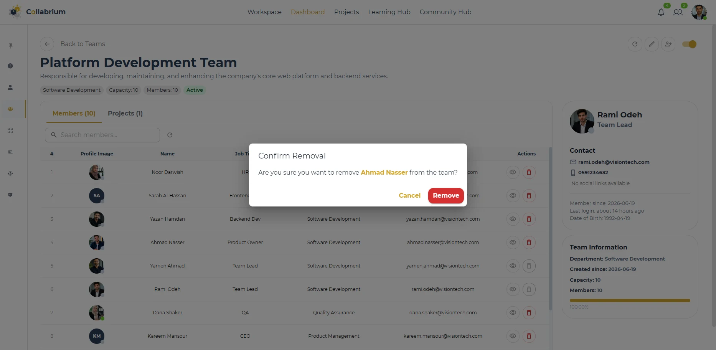Delete Sarah Al-Hassan from the team

[529, 196]
